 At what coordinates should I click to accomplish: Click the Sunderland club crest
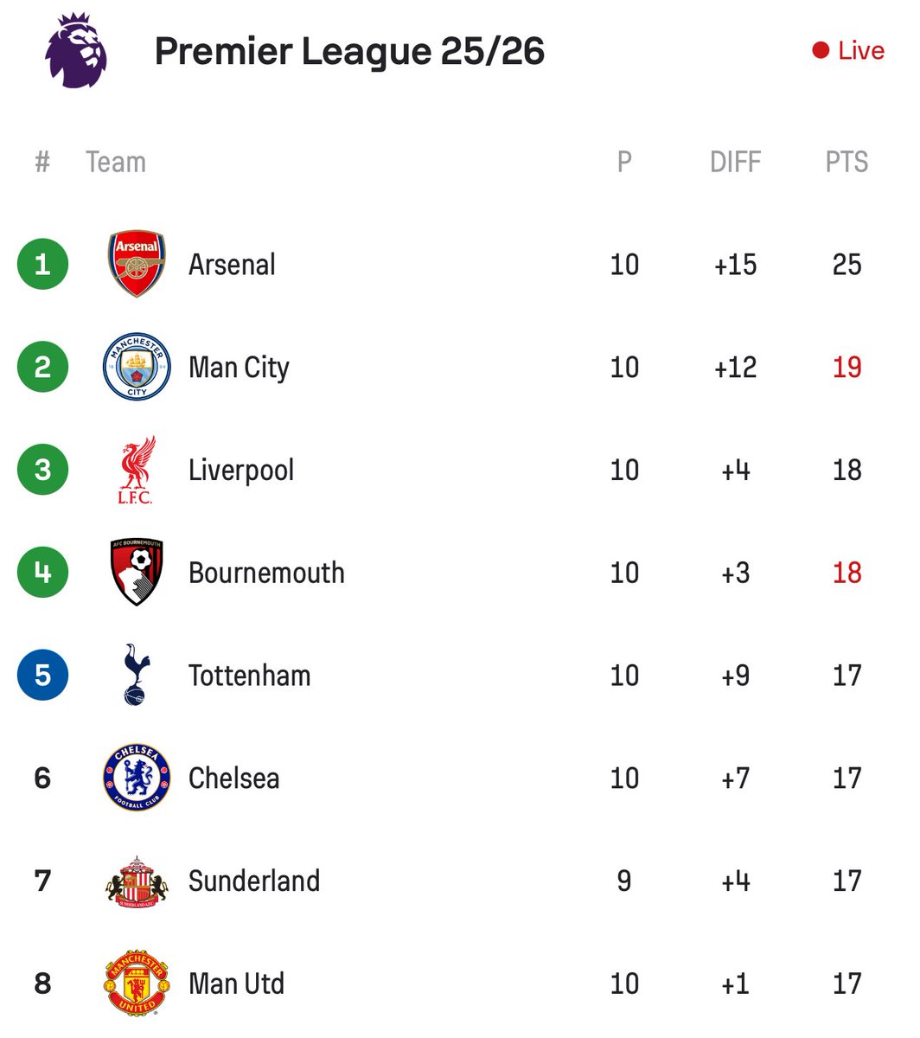pyautogui.click(x=137, y=881)
